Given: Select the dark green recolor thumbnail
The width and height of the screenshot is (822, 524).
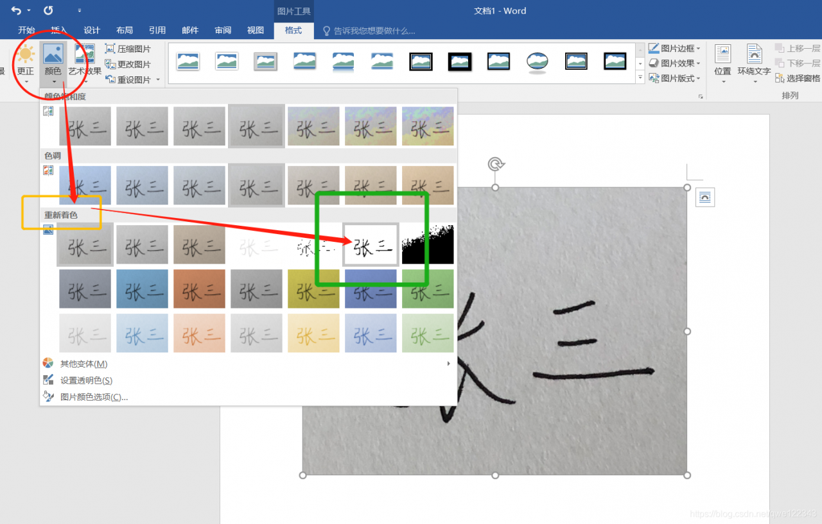Looking at the screenshot, I should coord(428,289).
